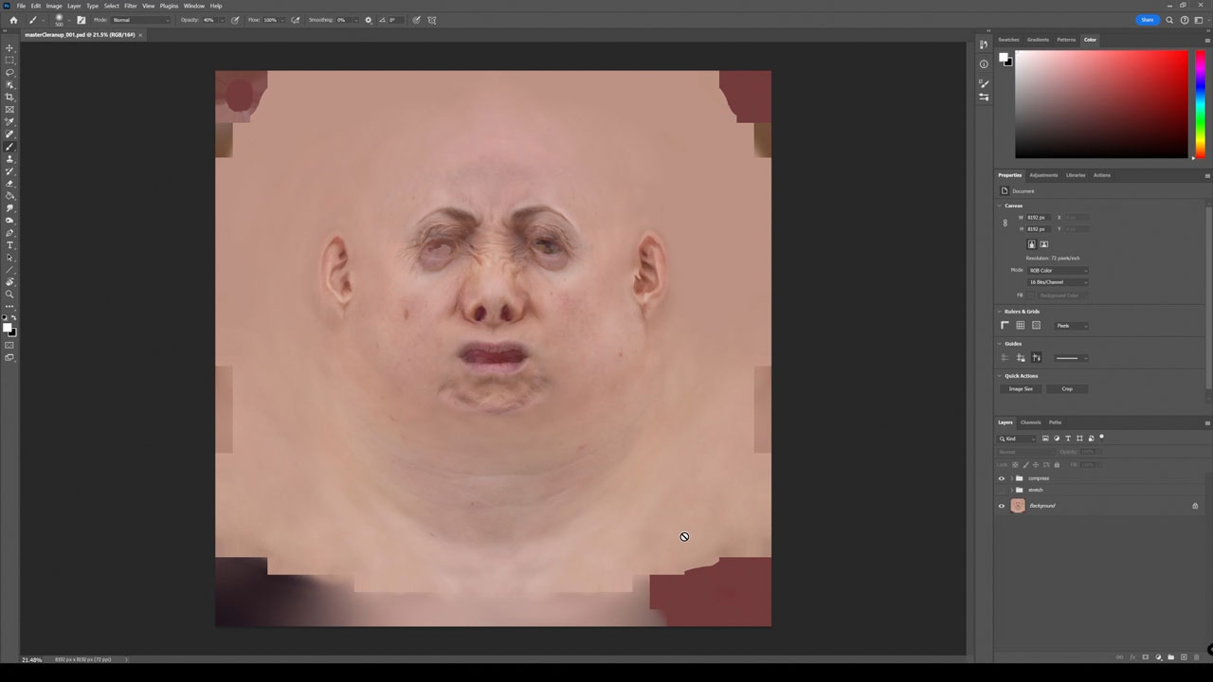This screenshot has height=682, width=1213.
Task: Pick a color in the color field
Action: click(x=1099, y=104)
